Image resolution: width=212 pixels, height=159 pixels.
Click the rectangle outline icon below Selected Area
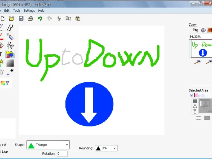198,118
